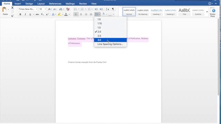Click the multilevel list icon
221x124 pixels.
pyautogui.click(x=89, y=9)
